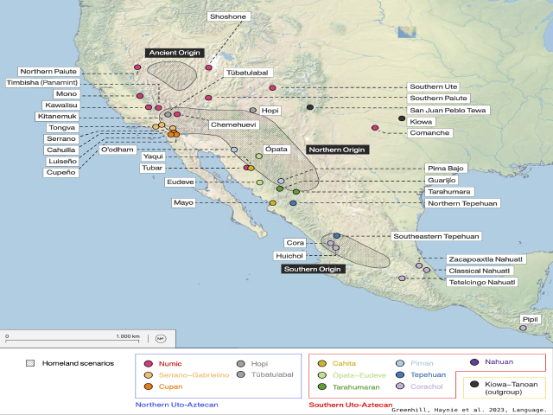This screenshot has height=415, width=553.
Task: Click the Northern Origin label
Action: [338, 150]
